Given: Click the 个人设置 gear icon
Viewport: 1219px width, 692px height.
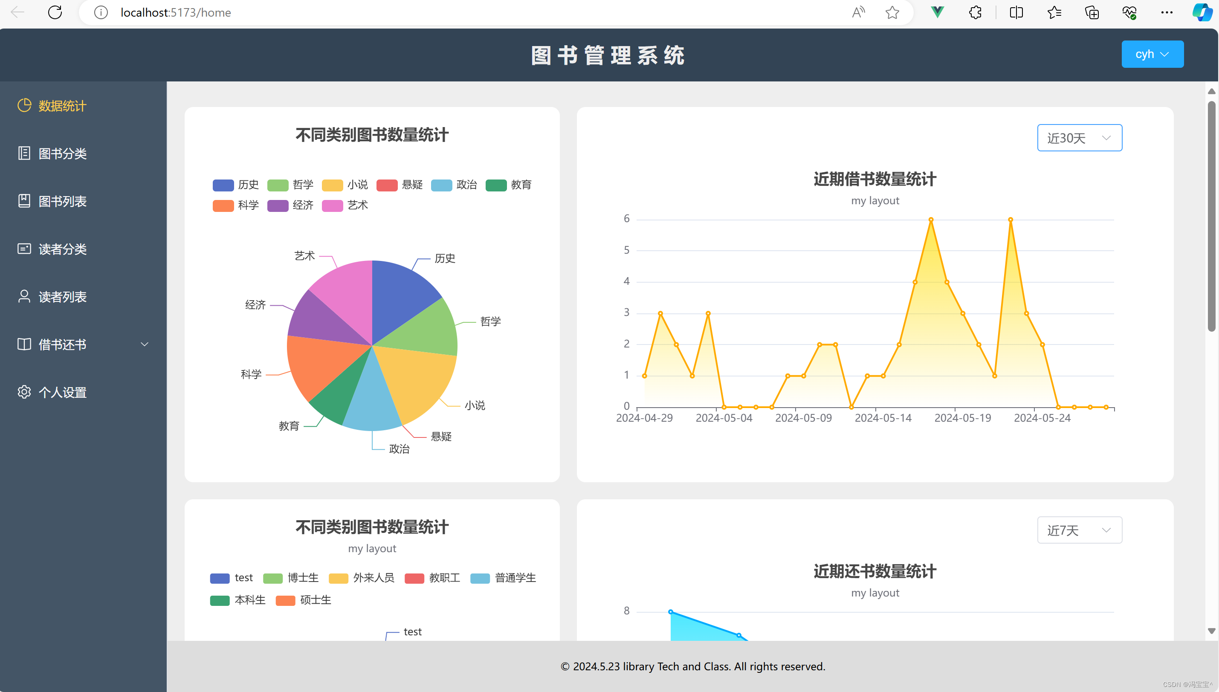Looking at the screenshot, I should pyautogui.click(x=24, y=392).
